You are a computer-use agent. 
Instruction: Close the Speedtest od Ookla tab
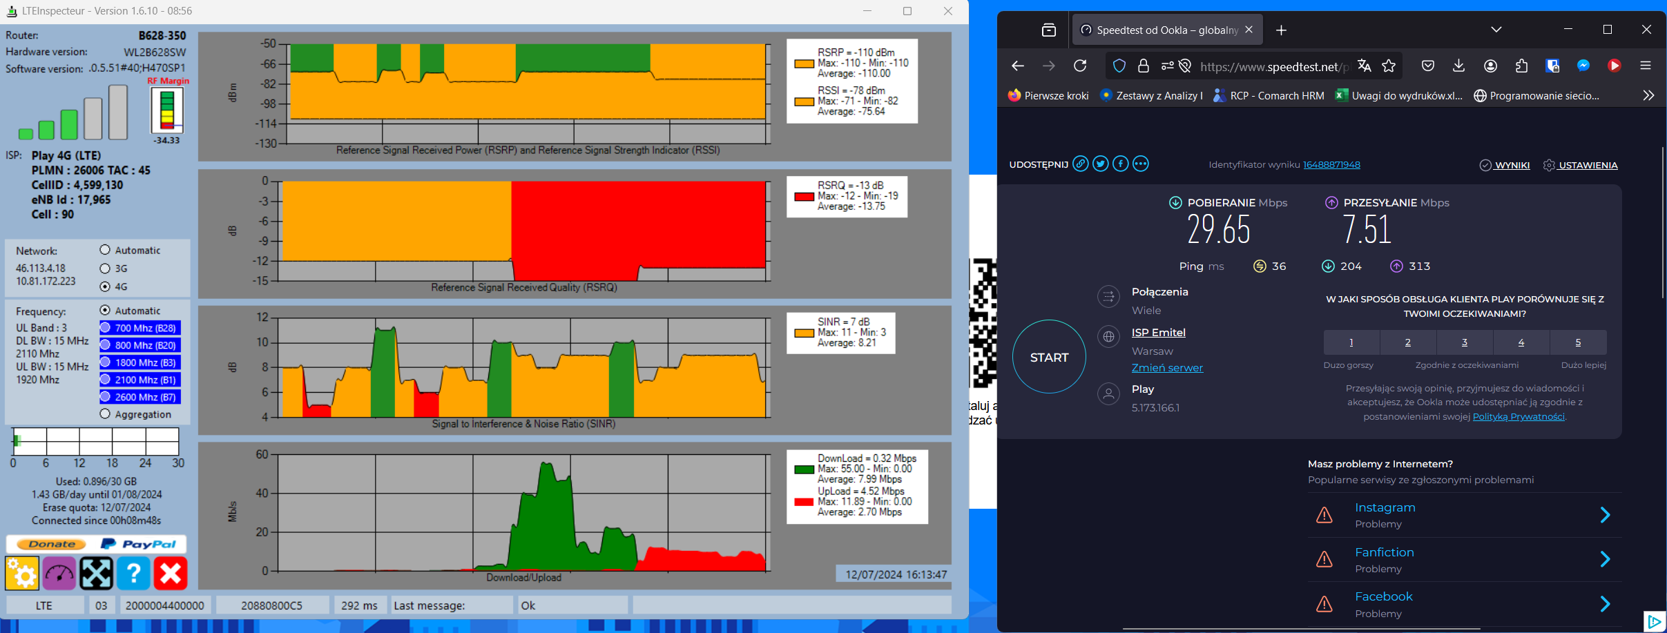(x=1249, y=30)
